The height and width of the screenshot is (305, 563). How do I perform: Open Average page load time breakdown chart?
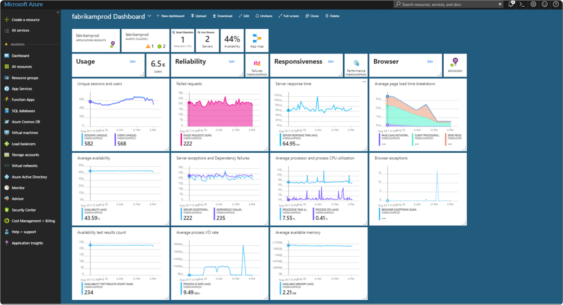418,115
